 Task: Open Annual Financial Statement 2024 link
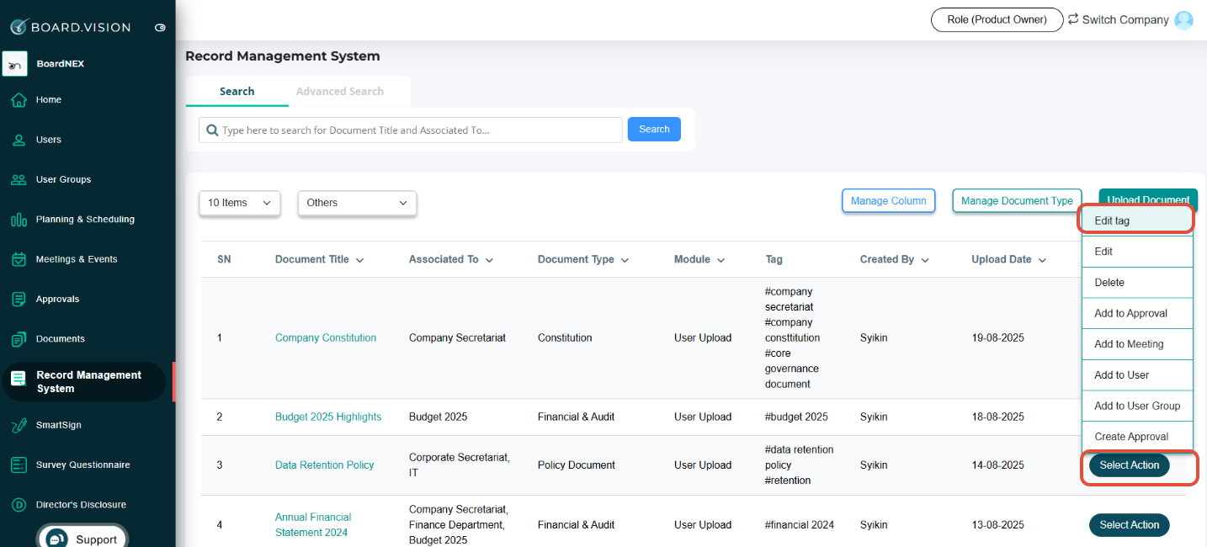tap(313, 525)
